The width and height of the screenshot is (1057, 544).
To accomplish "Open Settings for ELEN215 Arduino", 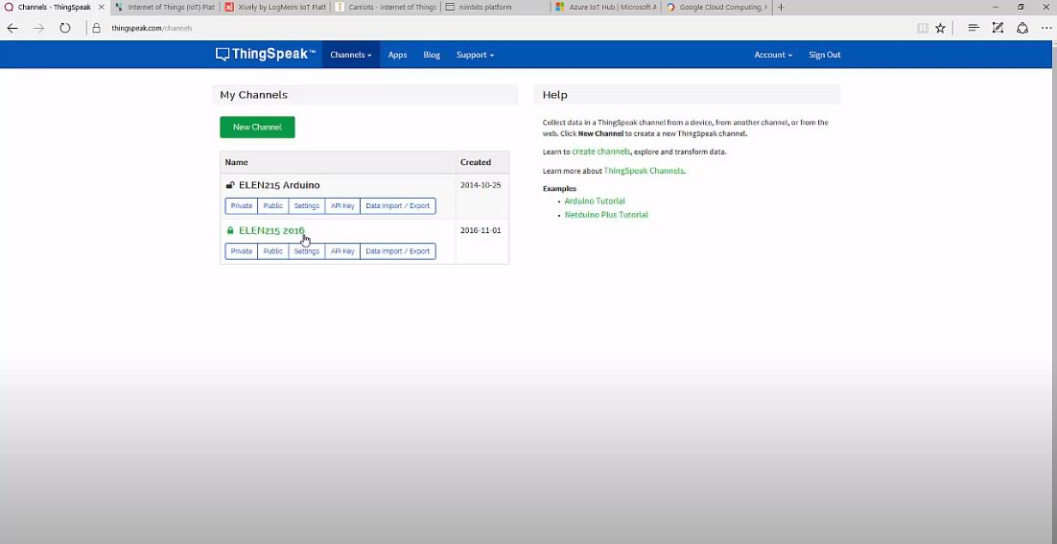I will [x=307, y=206].
